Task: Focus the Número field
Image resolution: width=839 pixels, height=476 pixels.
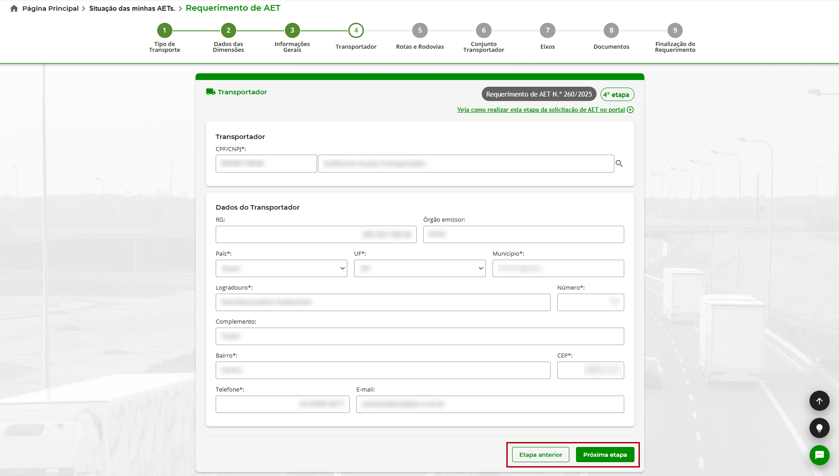Action: (590, 302)
